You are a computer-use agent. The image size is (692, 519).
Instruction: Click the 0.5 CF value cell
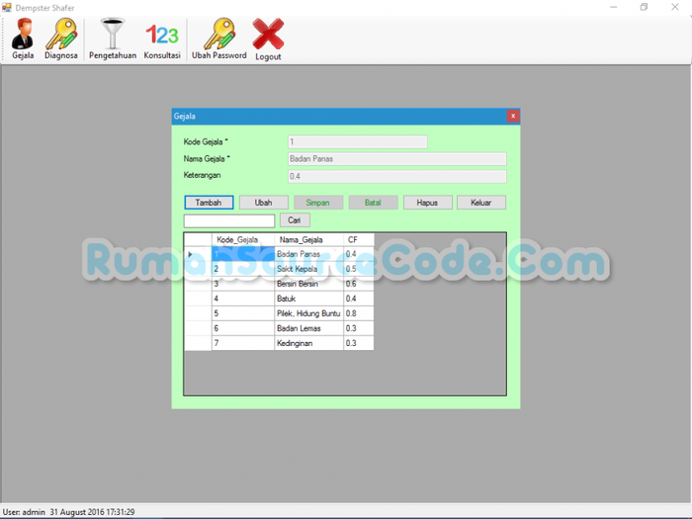[358, 269]
